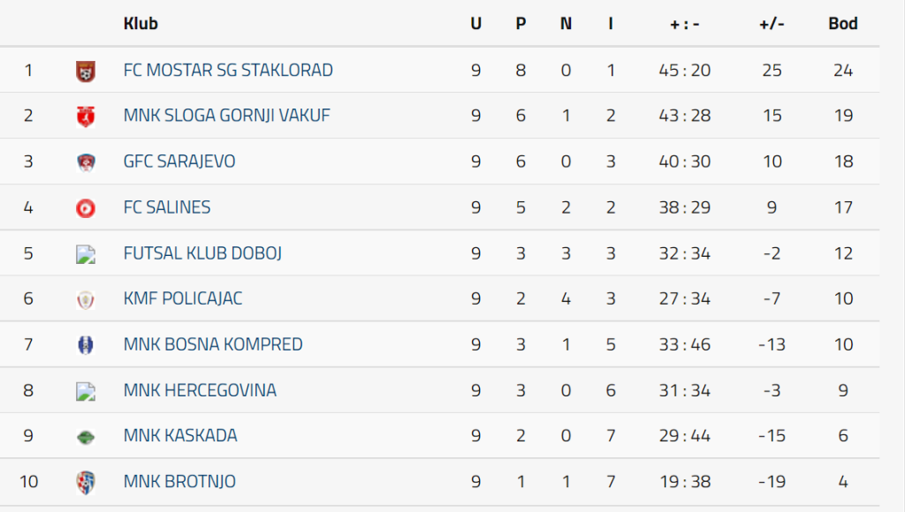This screenshot has height=512, width=905.
Task: Click the MNK HERCEGOVINA team name
Action: 200,390
